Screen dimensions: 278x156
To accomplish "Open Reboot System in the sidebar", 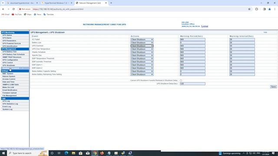I will [x=9, y=76].
